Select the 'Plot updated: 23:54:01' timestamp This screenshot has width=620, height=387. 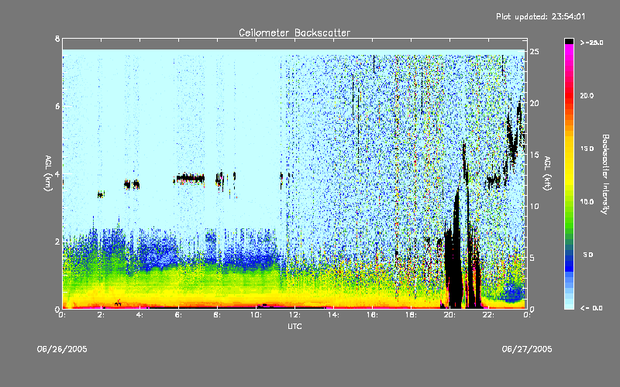[540, 16]
